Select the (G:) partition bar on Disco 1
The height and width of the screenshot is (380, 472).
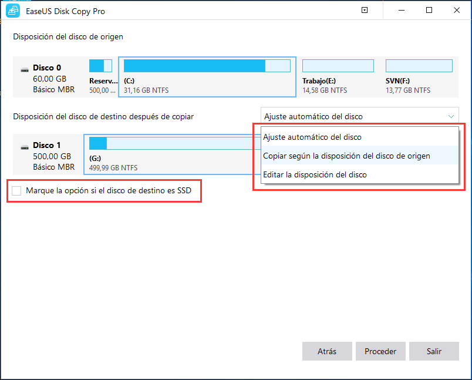[x=175, y=143]
